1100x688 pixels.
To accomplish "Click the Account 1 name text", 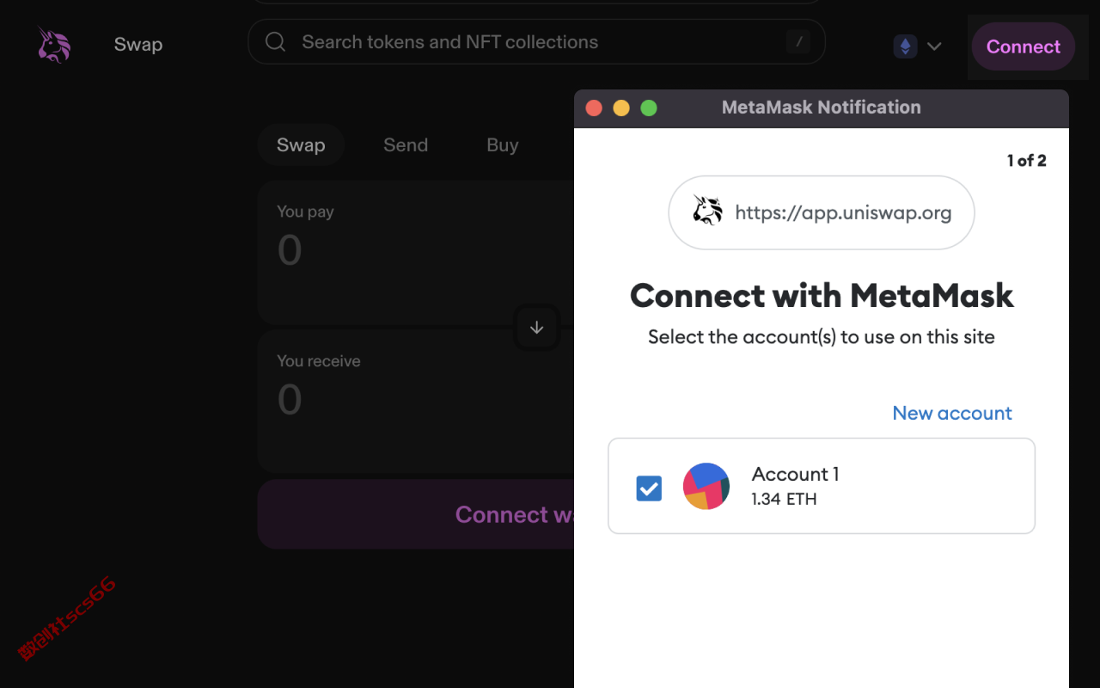I will pyautogui.click(x=796, y=474).
